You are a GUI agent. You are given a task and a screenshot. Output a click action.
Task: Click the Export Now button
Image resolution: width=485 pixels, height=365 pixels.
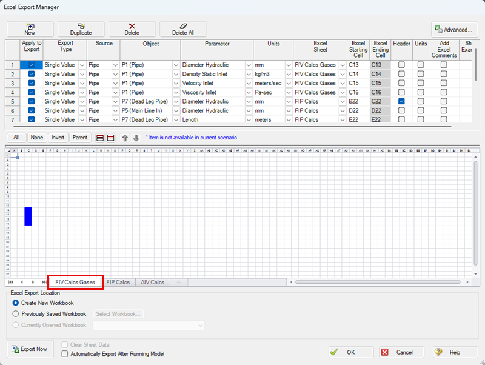point(30,349)
